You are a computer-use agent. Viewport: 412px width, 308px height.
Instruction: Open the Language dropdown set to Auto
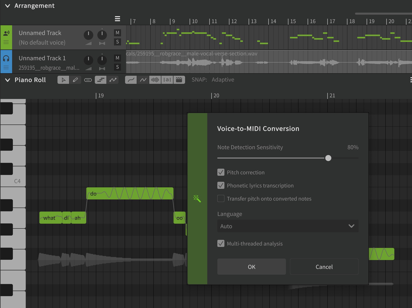pyautogui.click(x=288, y=226)
